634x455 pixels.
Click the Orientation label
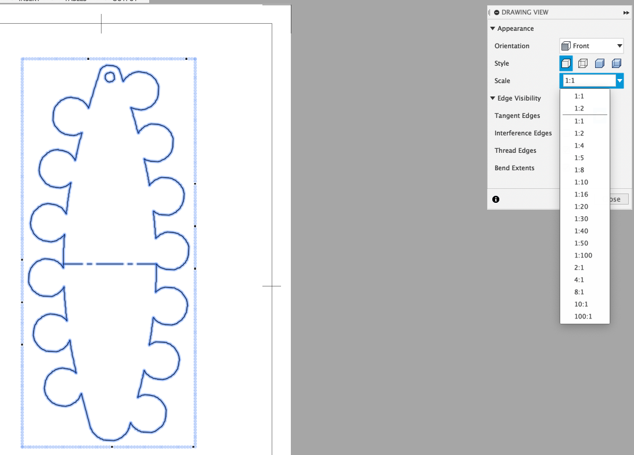click(511, 46)
